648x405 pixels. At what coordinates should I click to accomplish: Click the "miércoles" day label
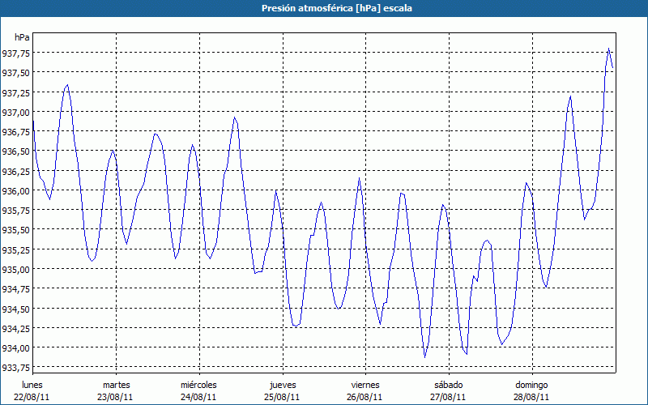(x=198, y=385)
